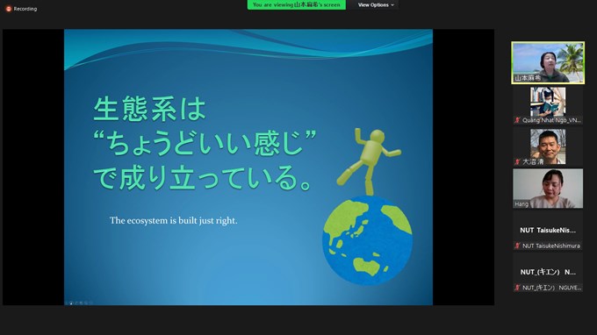This screenshot has width=597, height=335.
Task: Open the View Options dropdown
Action: point(376,5)
